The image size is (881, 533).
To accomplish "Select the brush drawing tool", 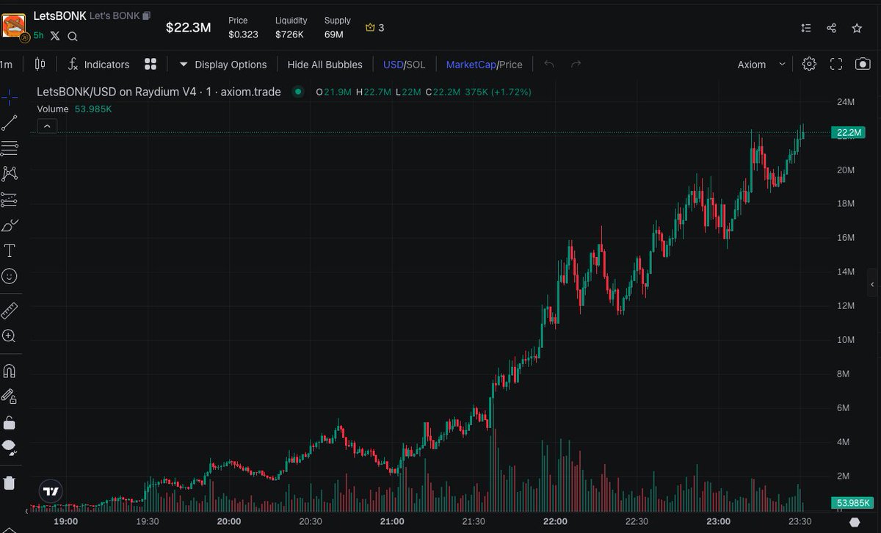I will pos(9,225).
